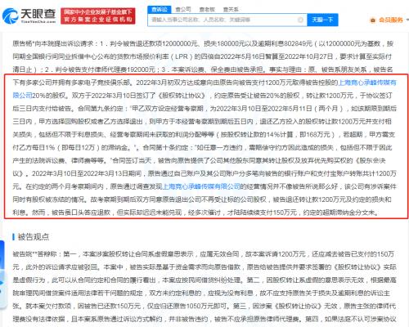Switch to the 查公司 search tab
The width and height of the screenshot is (409, 327).
[x=183, y=9]
